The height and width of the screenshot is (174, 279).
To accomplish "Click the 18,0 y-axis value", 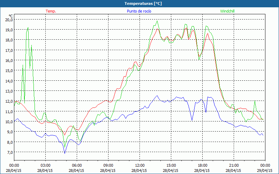I will [x=9, y=40].
